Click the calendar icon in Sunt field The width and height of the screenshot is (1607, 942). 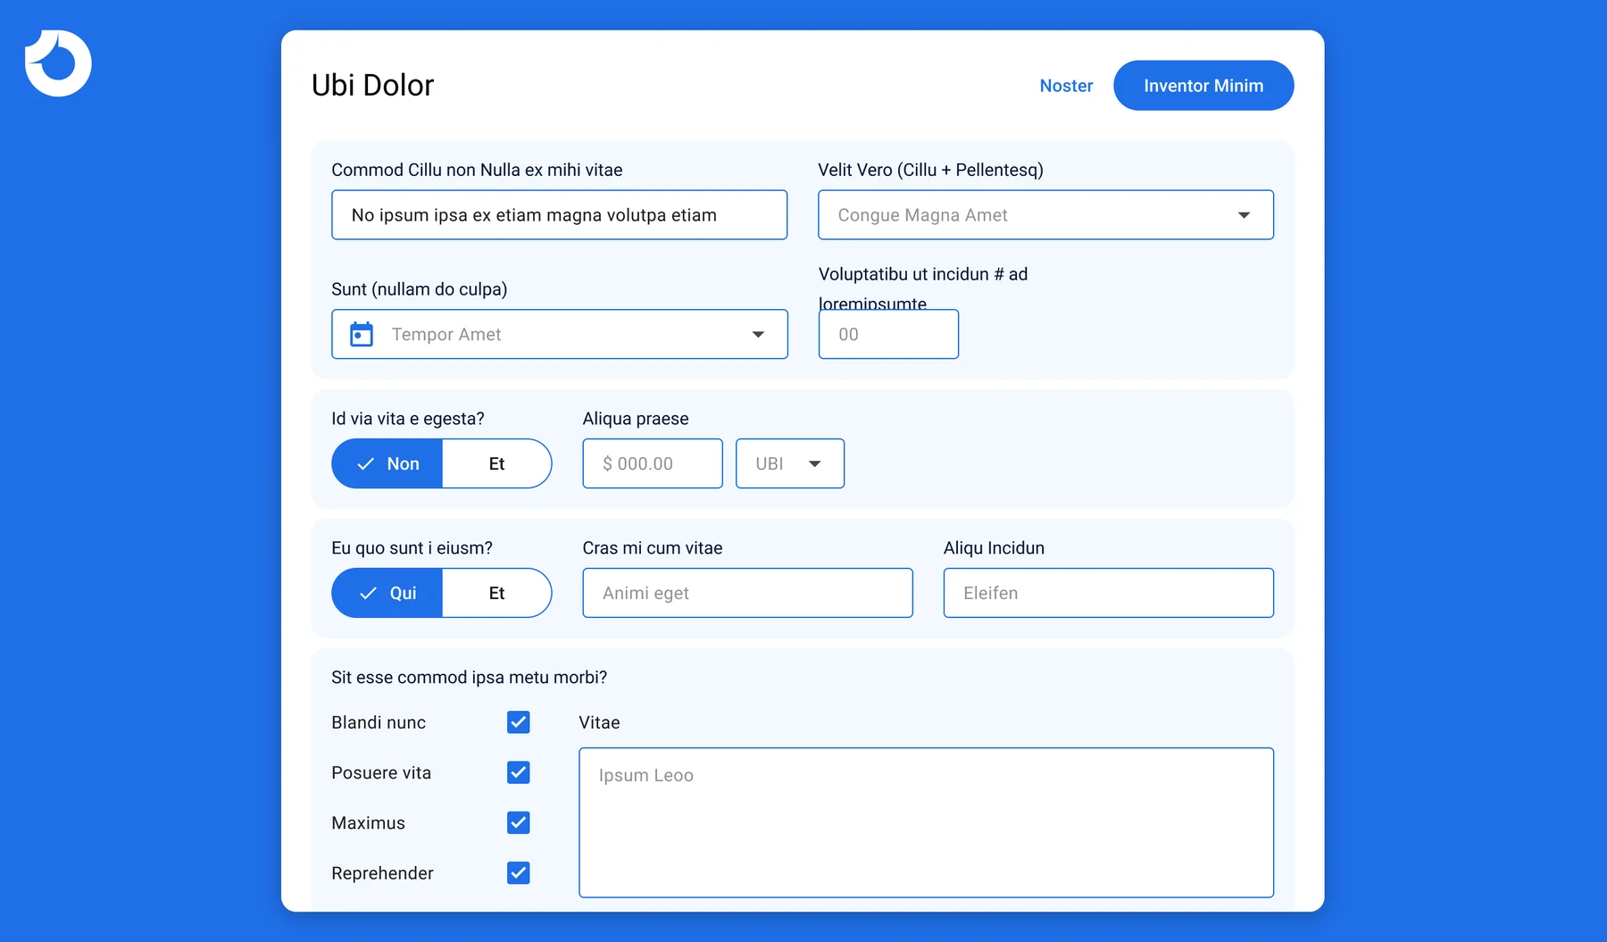click(x=362, y=334)
